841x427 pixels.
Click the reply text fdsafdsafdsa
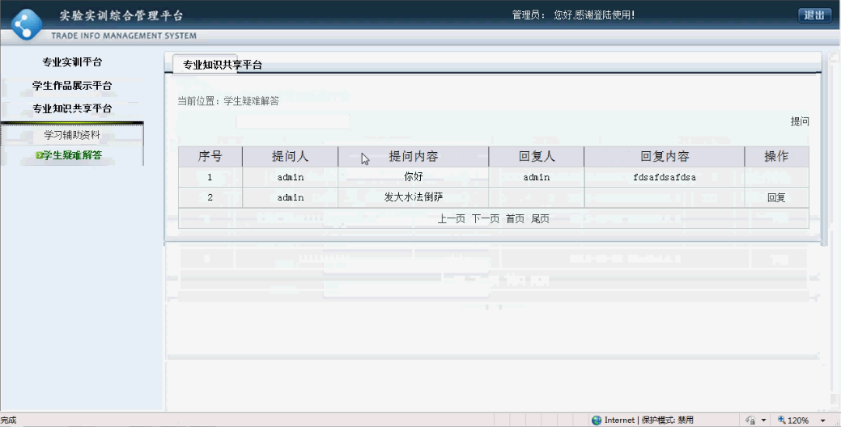pyautogui.click(x=665, y=177)
